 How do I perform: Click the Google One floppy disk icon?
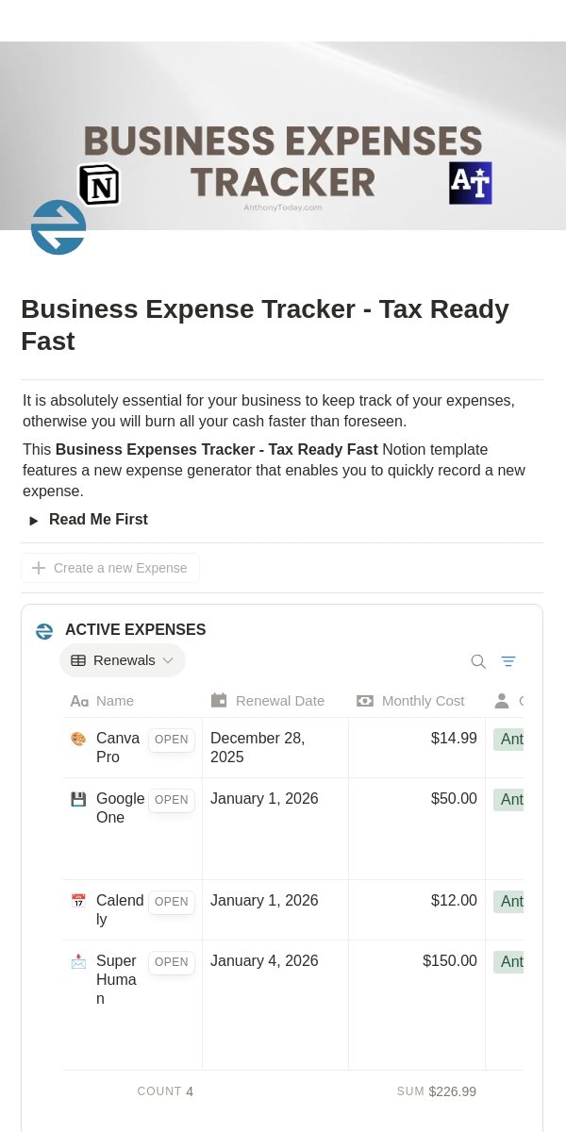78,799
